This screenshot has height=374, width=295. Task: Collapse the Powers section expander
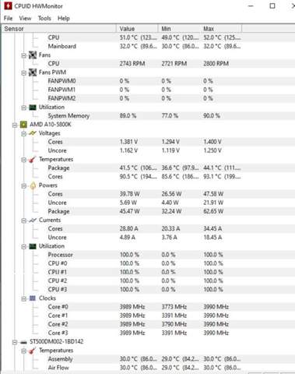tap(24, 186)
